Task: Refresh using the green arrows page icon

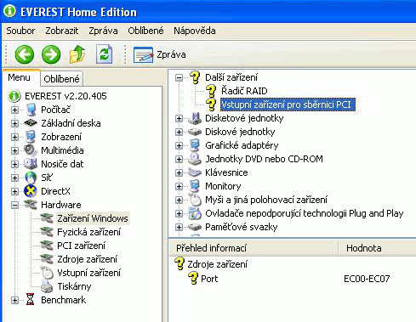Action: (104, 54)
